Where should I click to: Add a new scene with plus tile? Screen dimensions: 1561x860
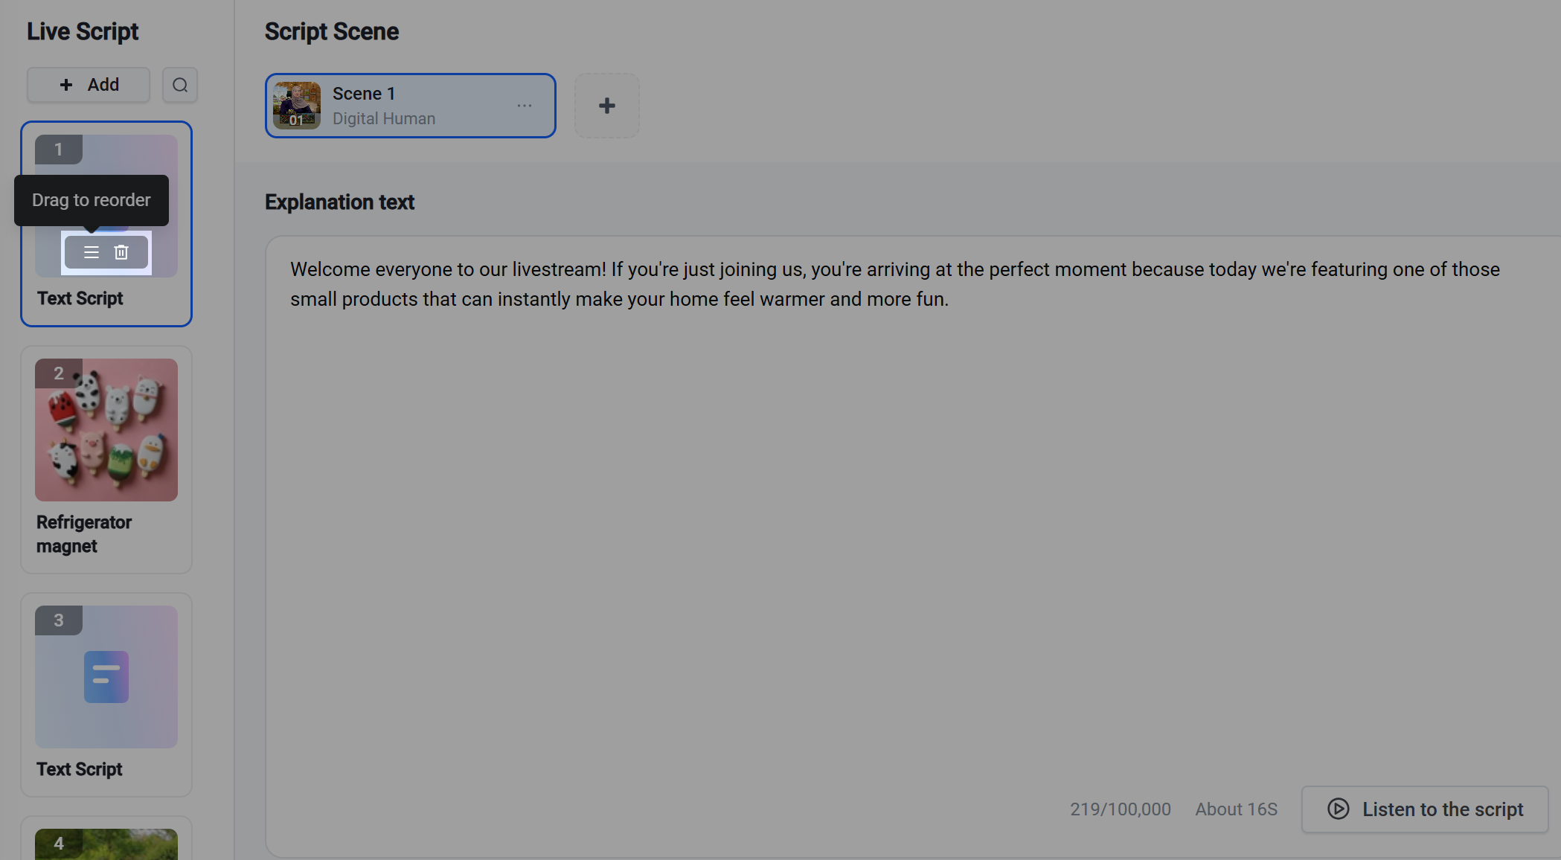[607, 106]
